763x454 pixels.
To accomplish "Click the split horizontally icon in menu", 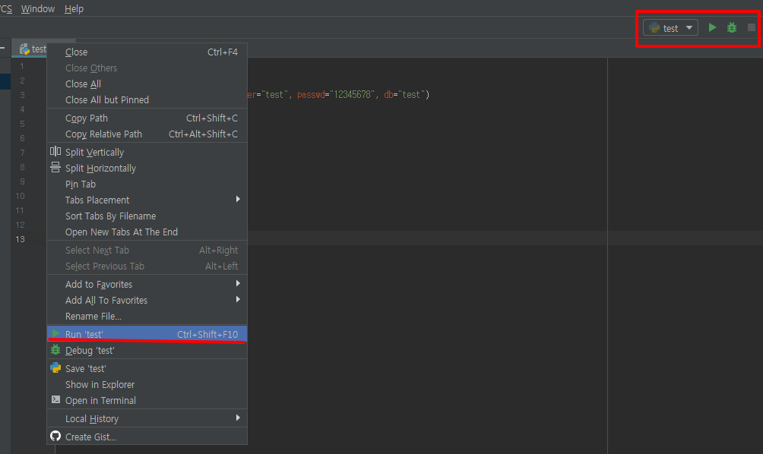I will point(55,168).
